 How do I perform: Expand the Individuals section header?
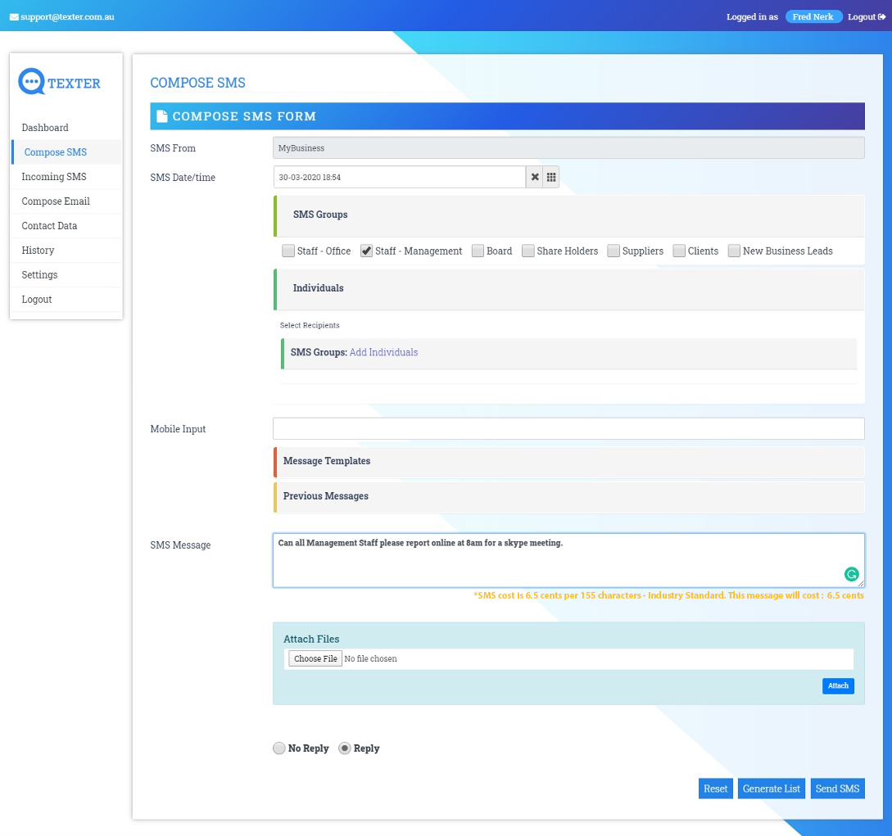coord(569,289)
